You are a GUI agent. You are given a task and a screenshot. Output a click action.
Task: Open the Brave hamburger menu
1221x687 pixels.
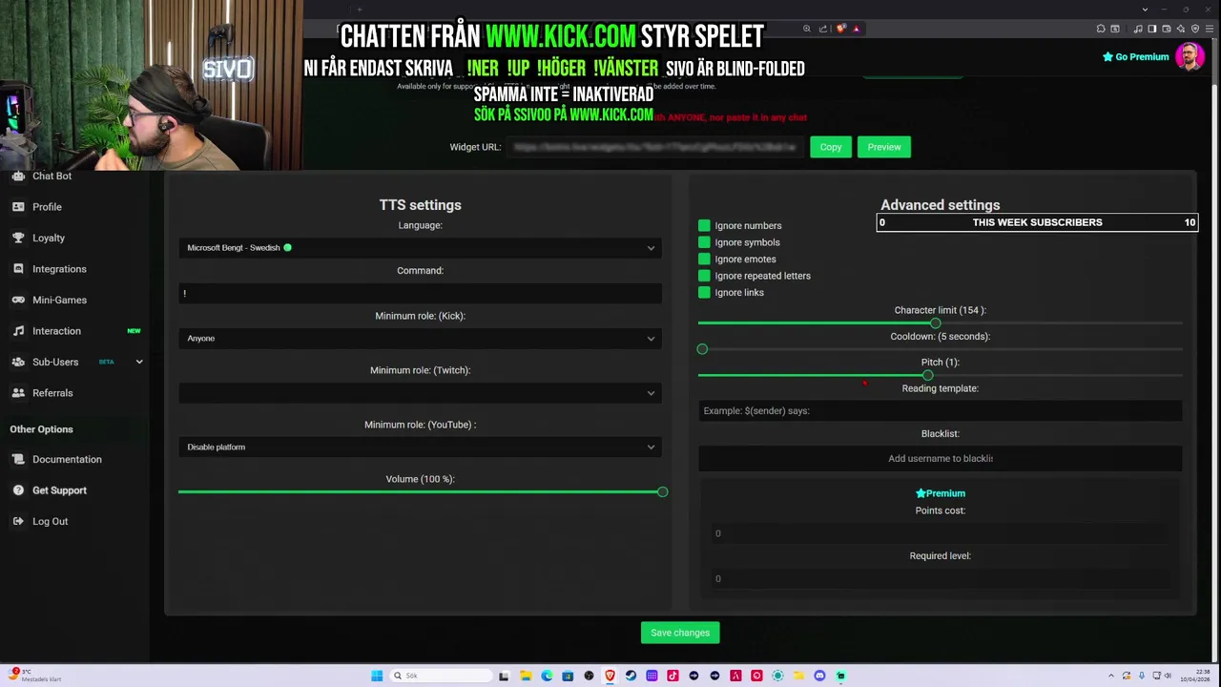(1210, 29)
